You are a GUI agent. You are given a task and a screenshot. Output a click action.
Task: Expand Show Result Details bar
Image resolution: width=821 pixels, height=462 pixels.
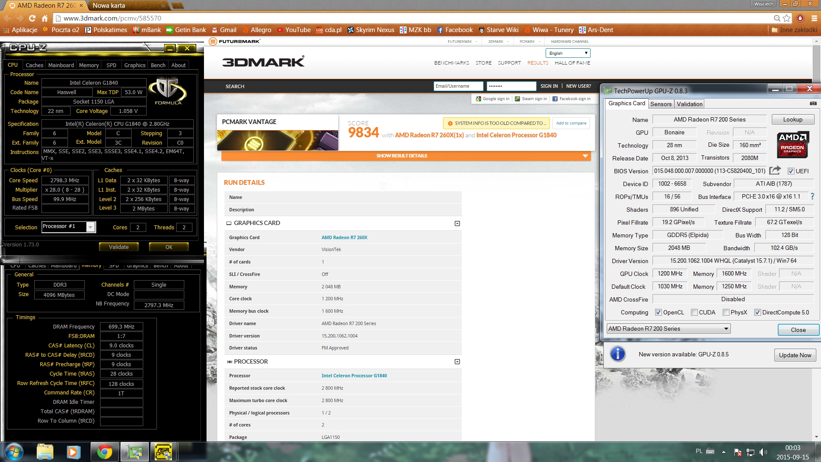point(406,156)
